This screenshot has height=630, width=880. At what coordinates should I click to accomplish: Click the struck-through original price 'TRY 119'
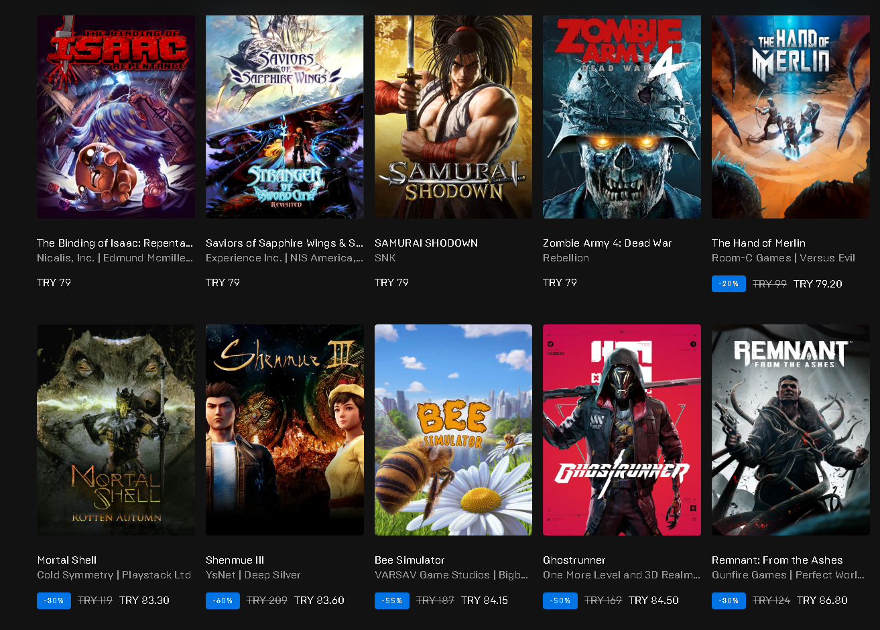pyautogui.click(x=95, y=601)
